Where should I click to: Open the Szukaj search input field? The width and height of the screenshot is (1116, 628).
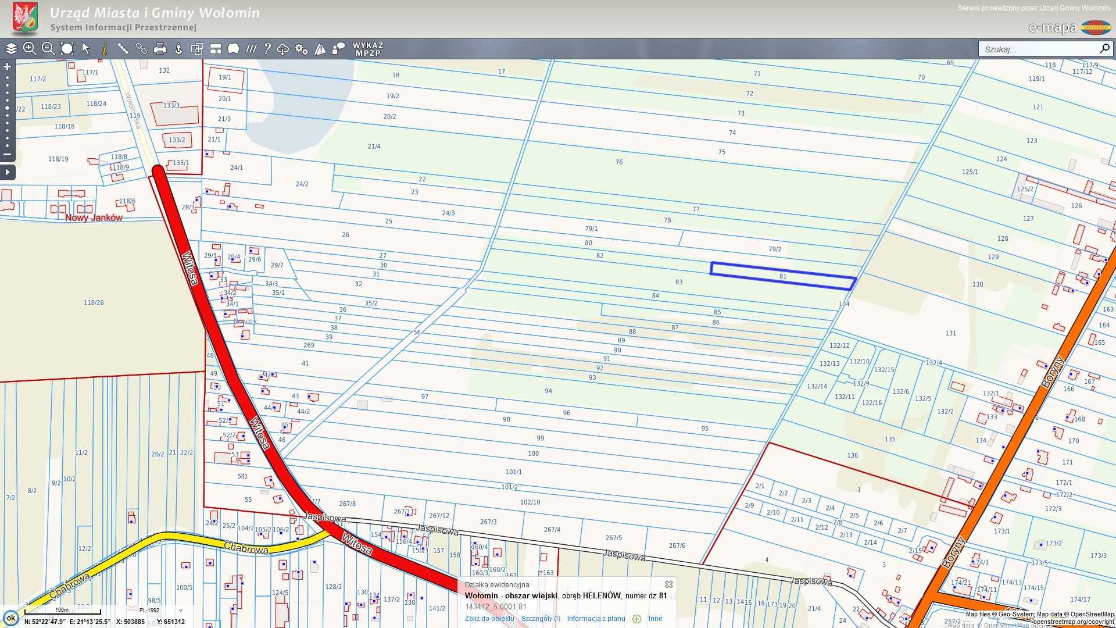click(1039, 49)
